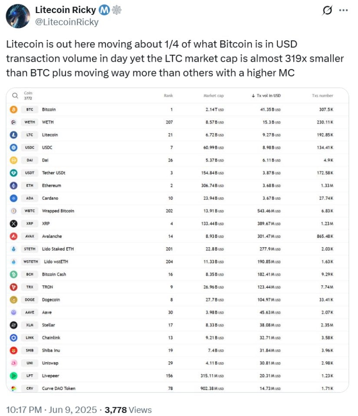Click the Litecoin coin logo icon
This screenshot has width=358, height=416.
[13, 135]
